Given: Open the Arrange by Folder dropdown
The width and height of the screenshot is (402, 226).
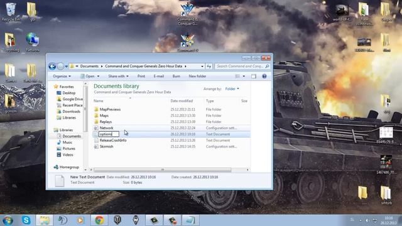Looking at the screenshot, I should (x=232, y=89).
